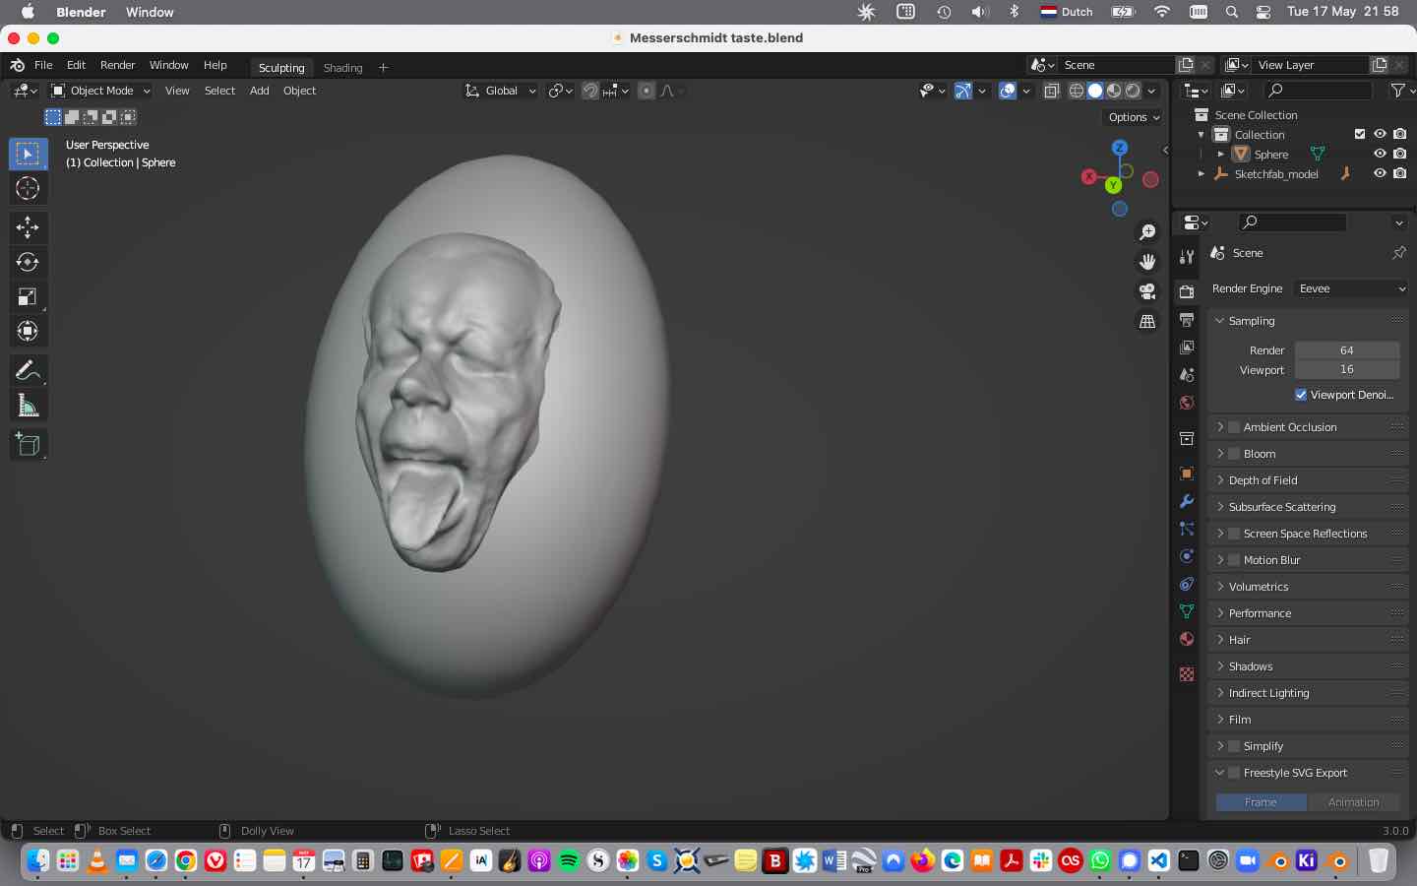The height and width of the screenshot is (886, 1417).
Task: Select solid viewport shading mode
Action: (x=1095, y=91)
